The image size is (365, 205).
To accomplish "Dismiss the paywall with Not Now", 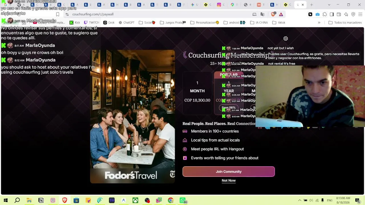I will [x=229, y=181].
